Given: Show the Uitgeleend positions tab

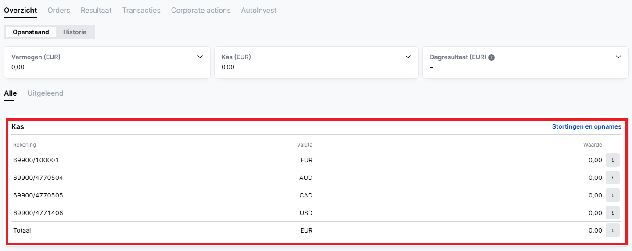Looking at the screenshot, I should point(45,93).
